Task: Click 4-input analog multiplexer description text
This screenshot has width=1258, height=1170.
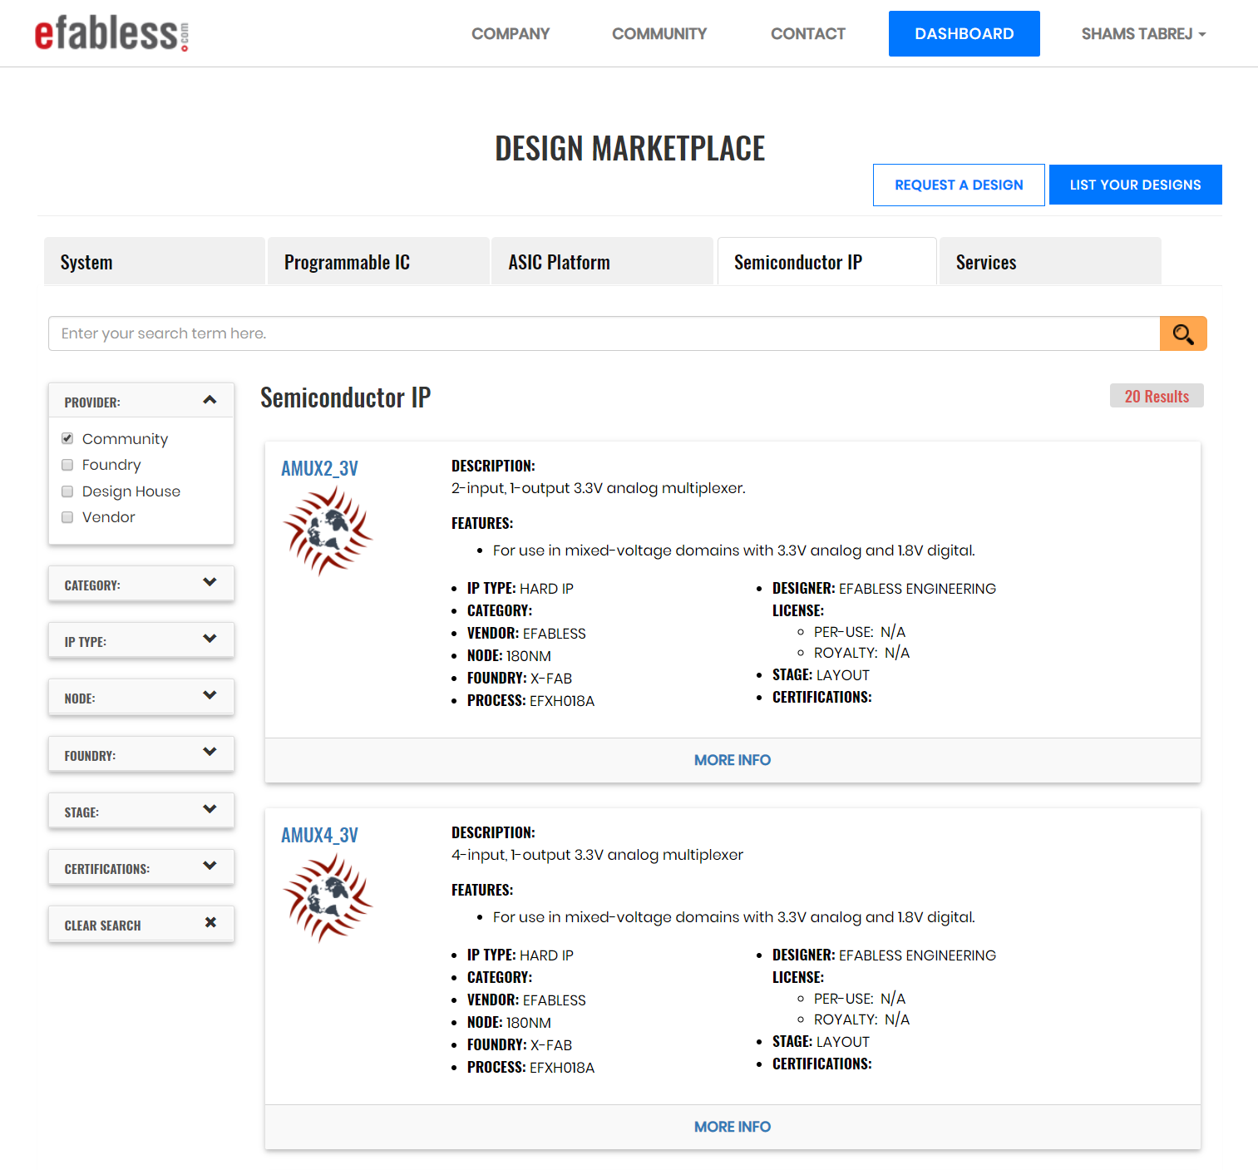Action: pos(597,855)
